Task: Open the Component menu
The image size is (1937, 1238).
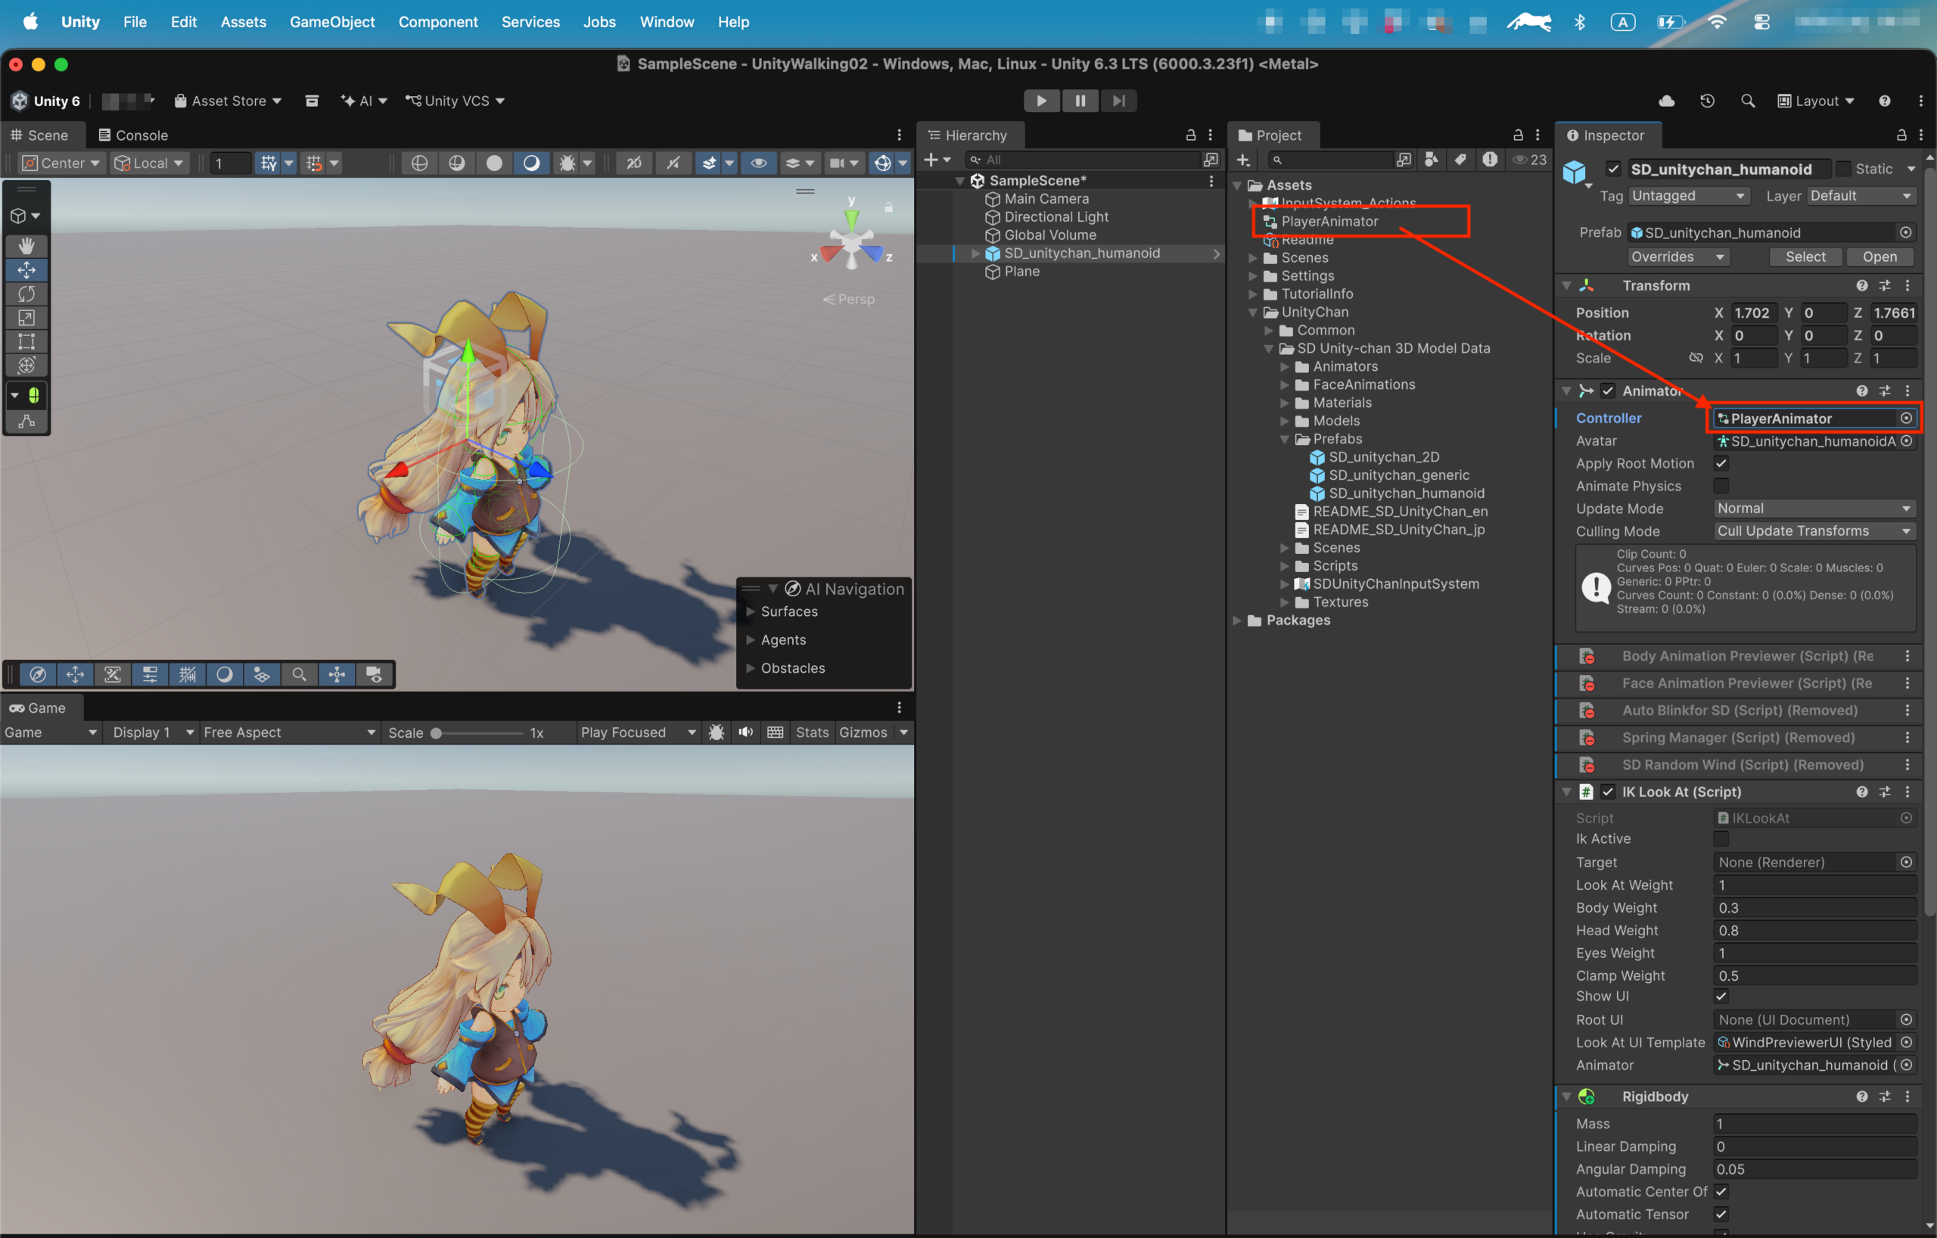Action: 438,22
